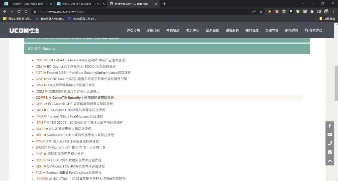Open the FMG FortiManager course link
The image size is (338, 181).
click(x=69, y=116)
